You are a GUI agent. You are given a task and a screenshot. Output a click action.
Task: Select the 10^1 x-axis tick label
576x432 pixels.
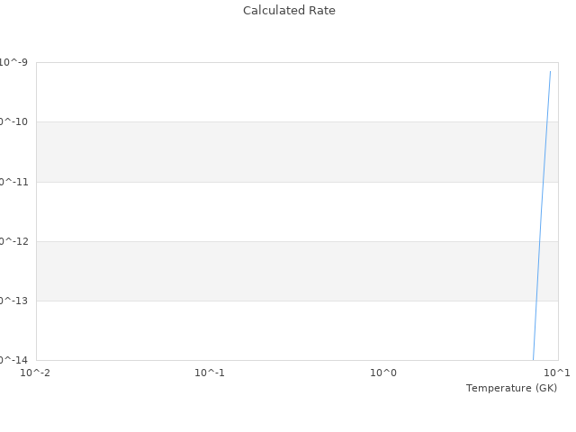557,372
